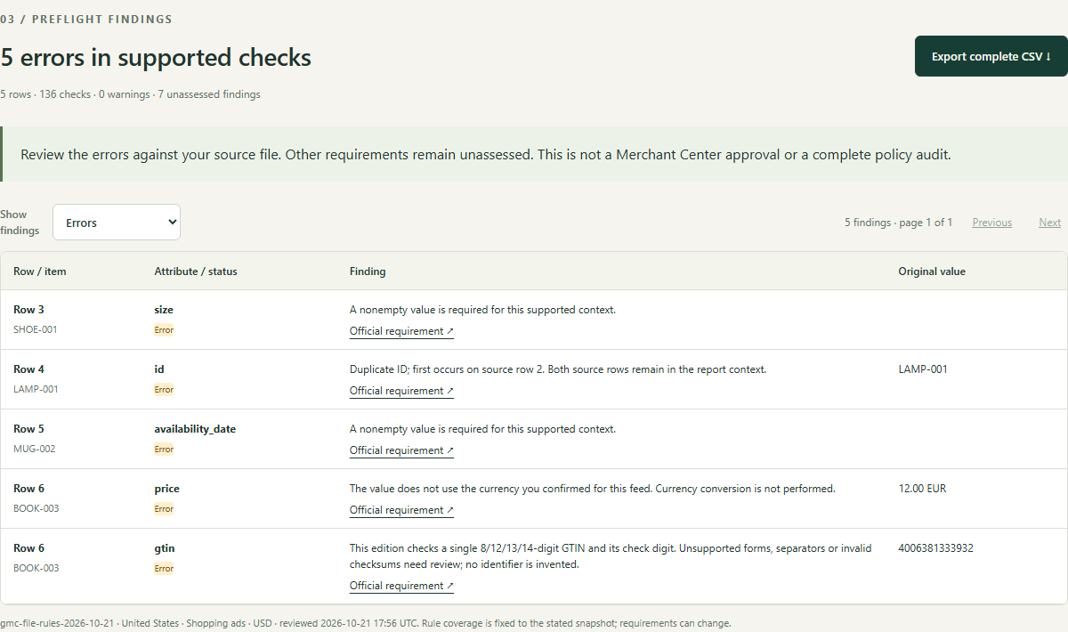Go to the Next findings page
The width and height of the screenshot is (1068, 632).
click(x=1049, y=223)
